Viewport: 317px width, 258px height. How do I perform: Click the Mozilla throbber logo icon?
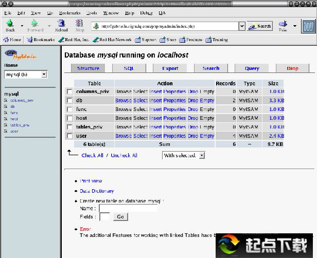point(308,26)
